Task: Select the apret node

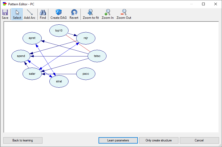Action: click(32, 38)
